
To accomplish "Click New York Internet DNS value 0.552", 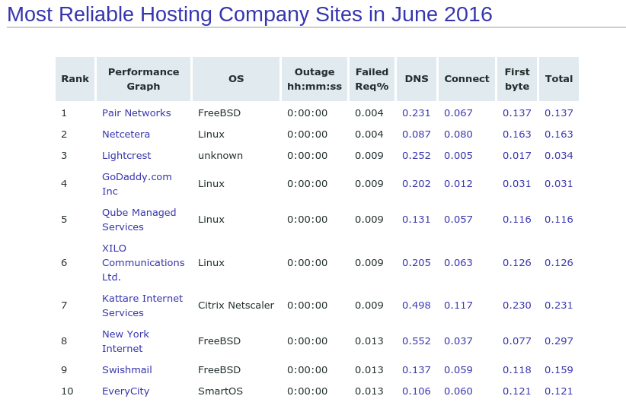I will point(416,341).
